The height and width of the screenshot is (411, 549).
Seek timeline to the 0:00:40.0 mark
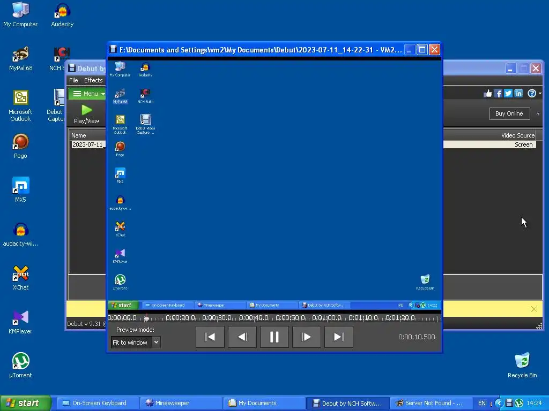coord(255,318)
